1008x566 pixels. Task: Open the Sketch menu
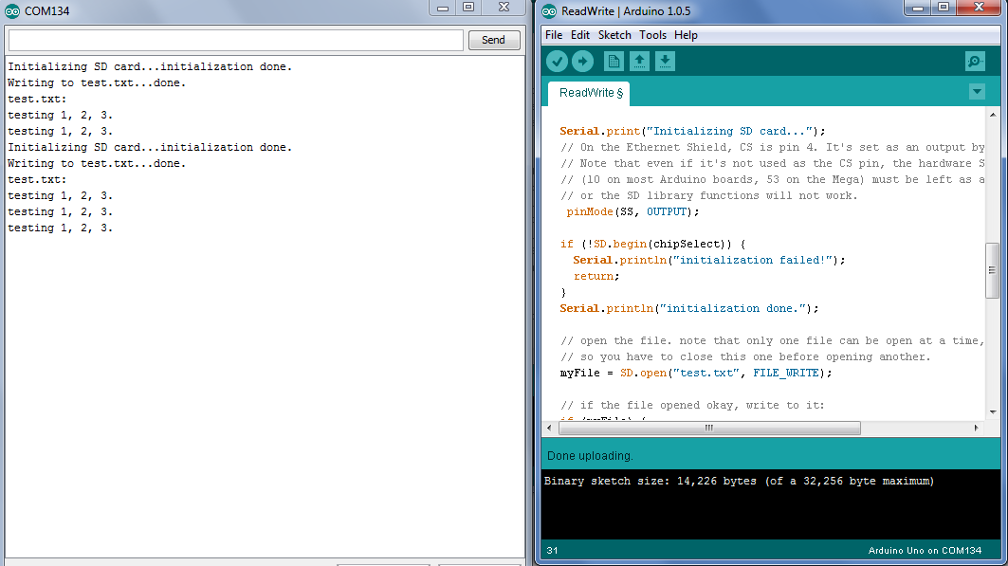point(614,35)
